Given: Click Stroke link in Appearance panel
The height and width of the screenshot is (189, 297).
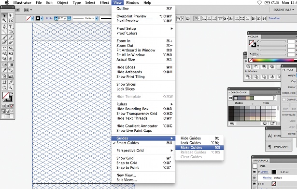Looking at the screenshot, I should coord(264,172).
